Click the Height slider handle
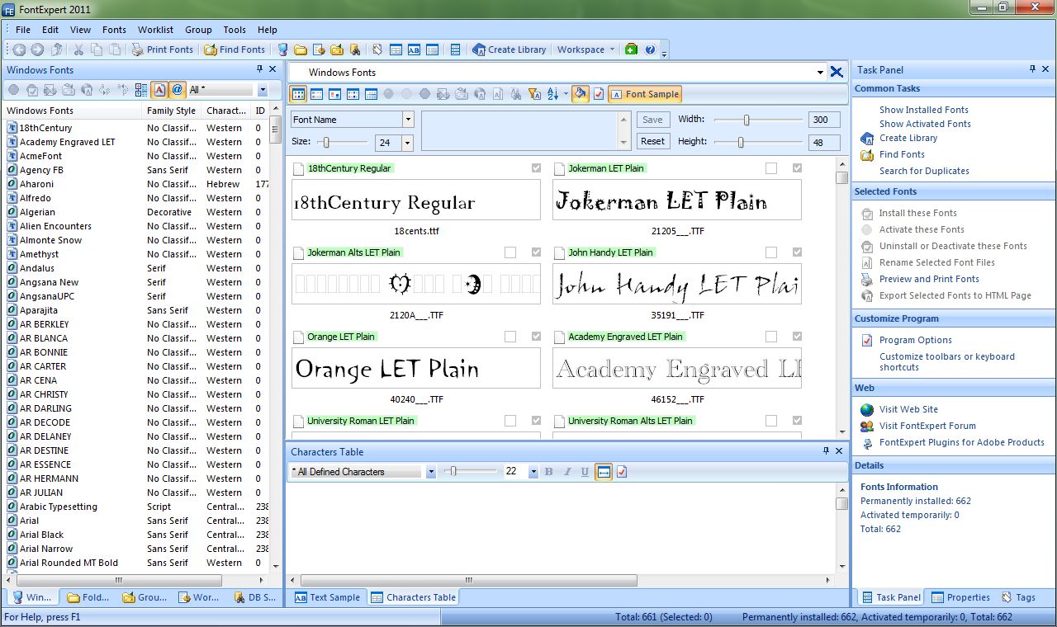This screenshot has width=1057, height=627. 741,143
